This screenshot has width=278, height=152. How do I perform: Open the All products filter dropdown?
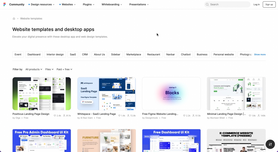34,69
